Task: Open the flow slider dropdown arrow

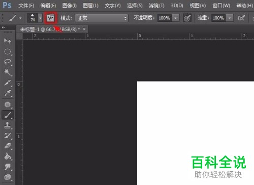Action: pos(230,18)
